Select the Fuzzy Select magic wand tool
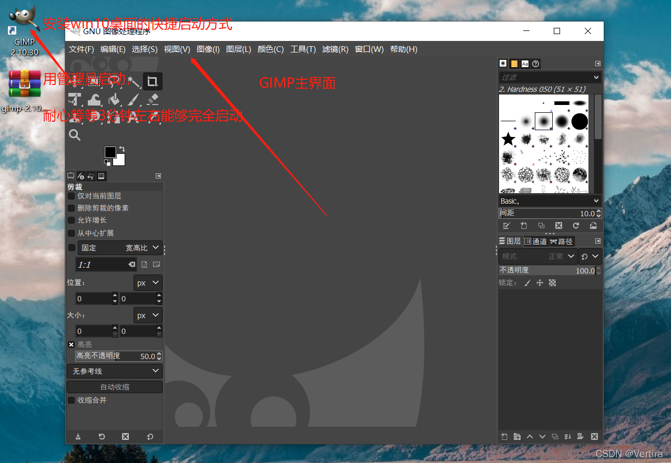Viewport: 671px width, 463px height. pyautogui.click(x=135, y=81)
